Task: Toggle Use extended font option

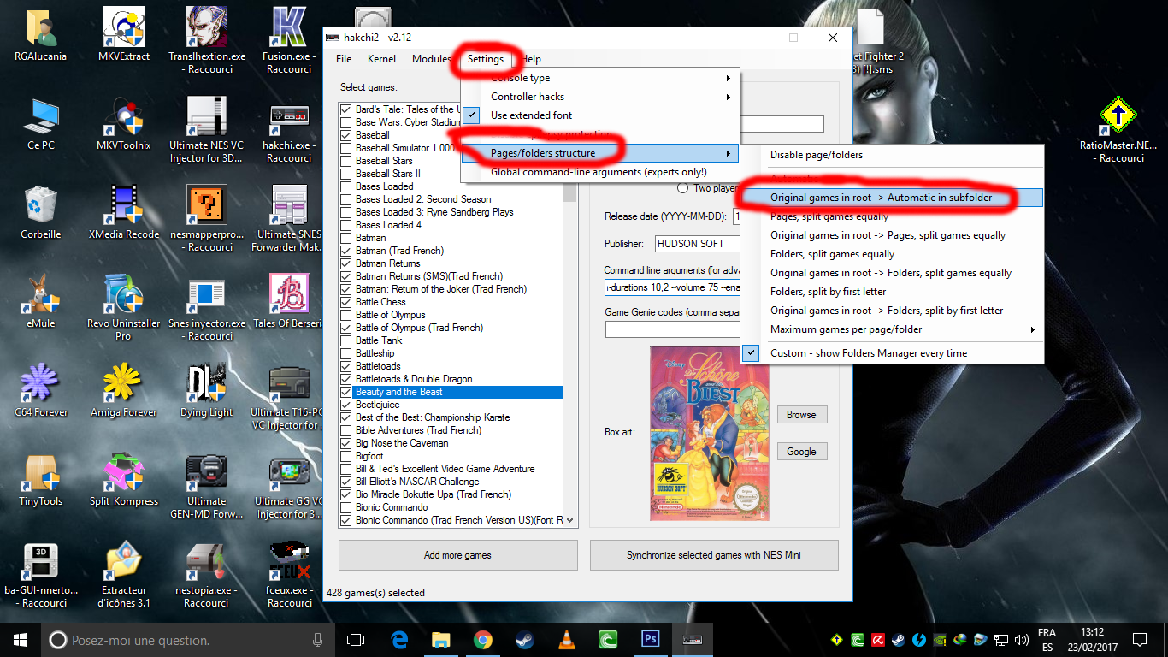Action: coord(599,115)
